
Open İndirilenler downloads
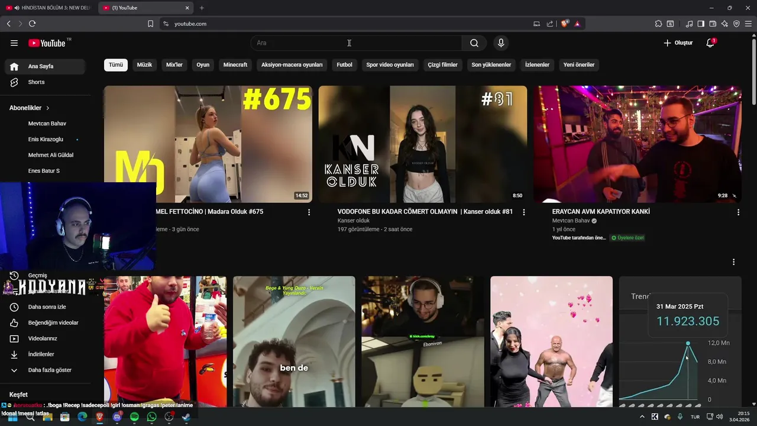[41, 354]
